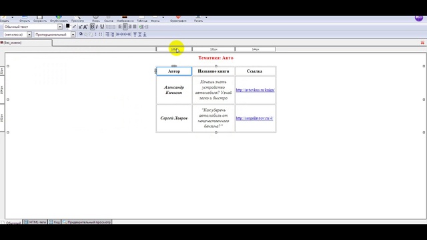Screen dimensions: 427x240
Task: Click the Печать (Print) toolbar icon
Action: [x=198, y=19]
